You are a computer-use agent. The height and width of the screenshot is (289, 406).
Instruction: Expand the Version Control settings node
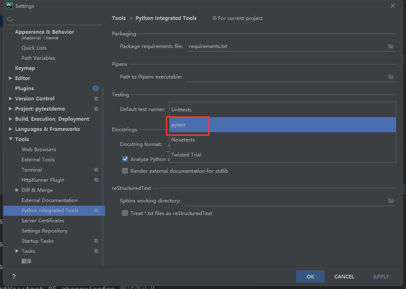point(10,99)
